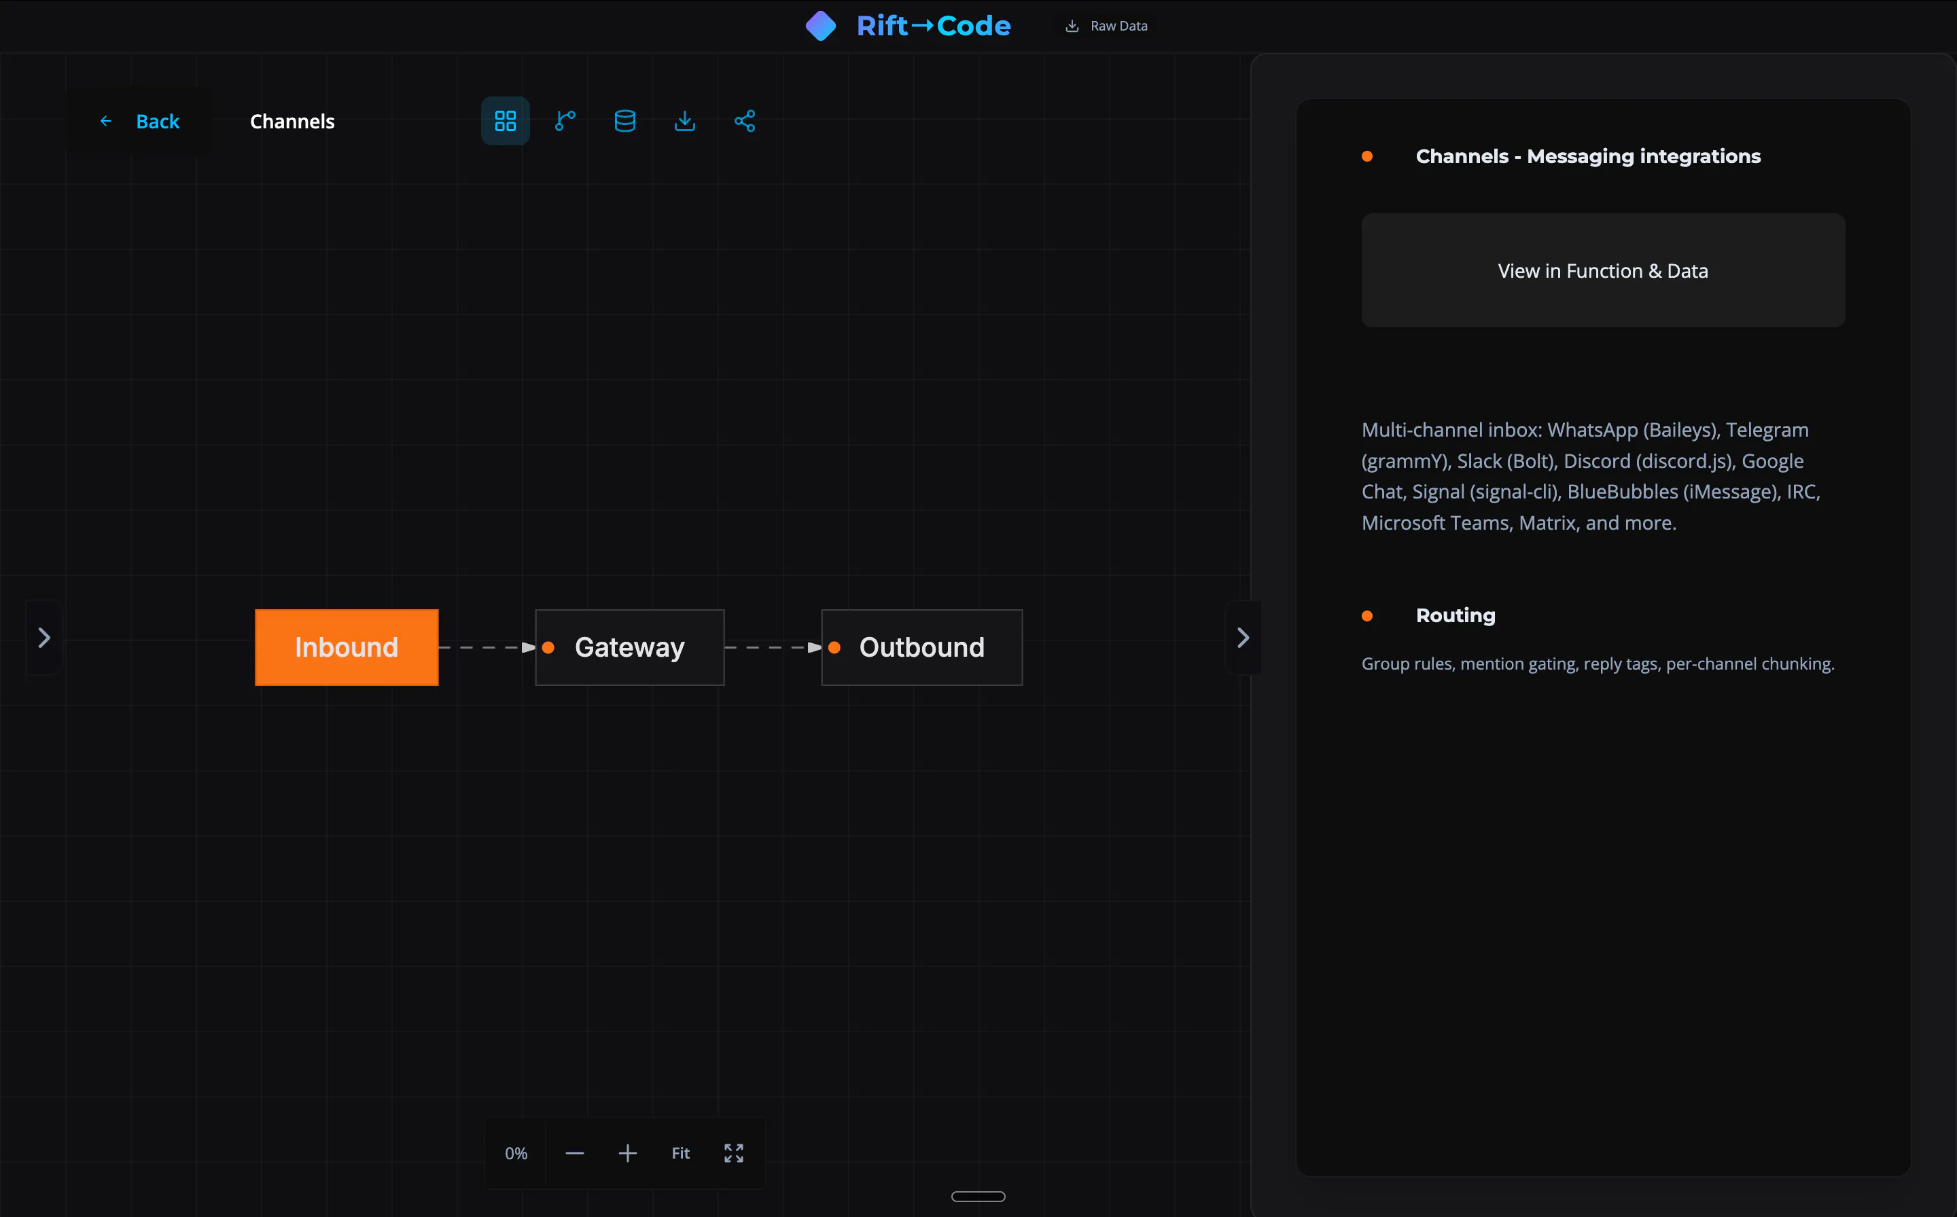Click the Group rules, mention gating text
The height and width of the screenshot is (1217, 1957).
pyautogui.click(x=1598, y=664)
